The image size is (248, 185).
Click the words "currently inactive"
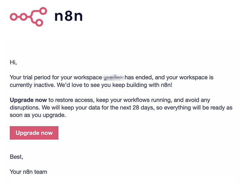pos(32,85)
